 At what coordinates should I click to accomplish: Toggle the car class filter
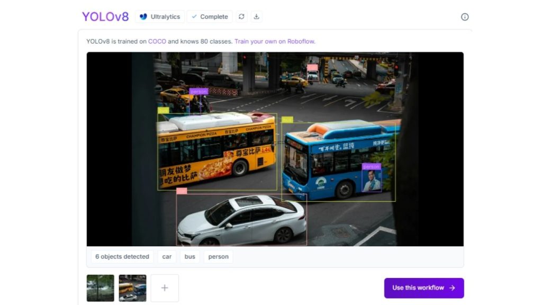coord(167,256)
